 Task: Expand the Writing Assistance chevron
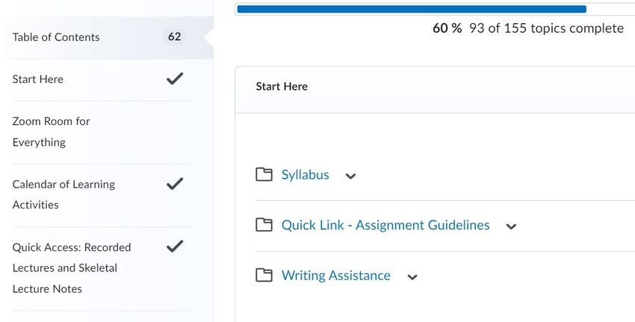[x=412, y=277]
